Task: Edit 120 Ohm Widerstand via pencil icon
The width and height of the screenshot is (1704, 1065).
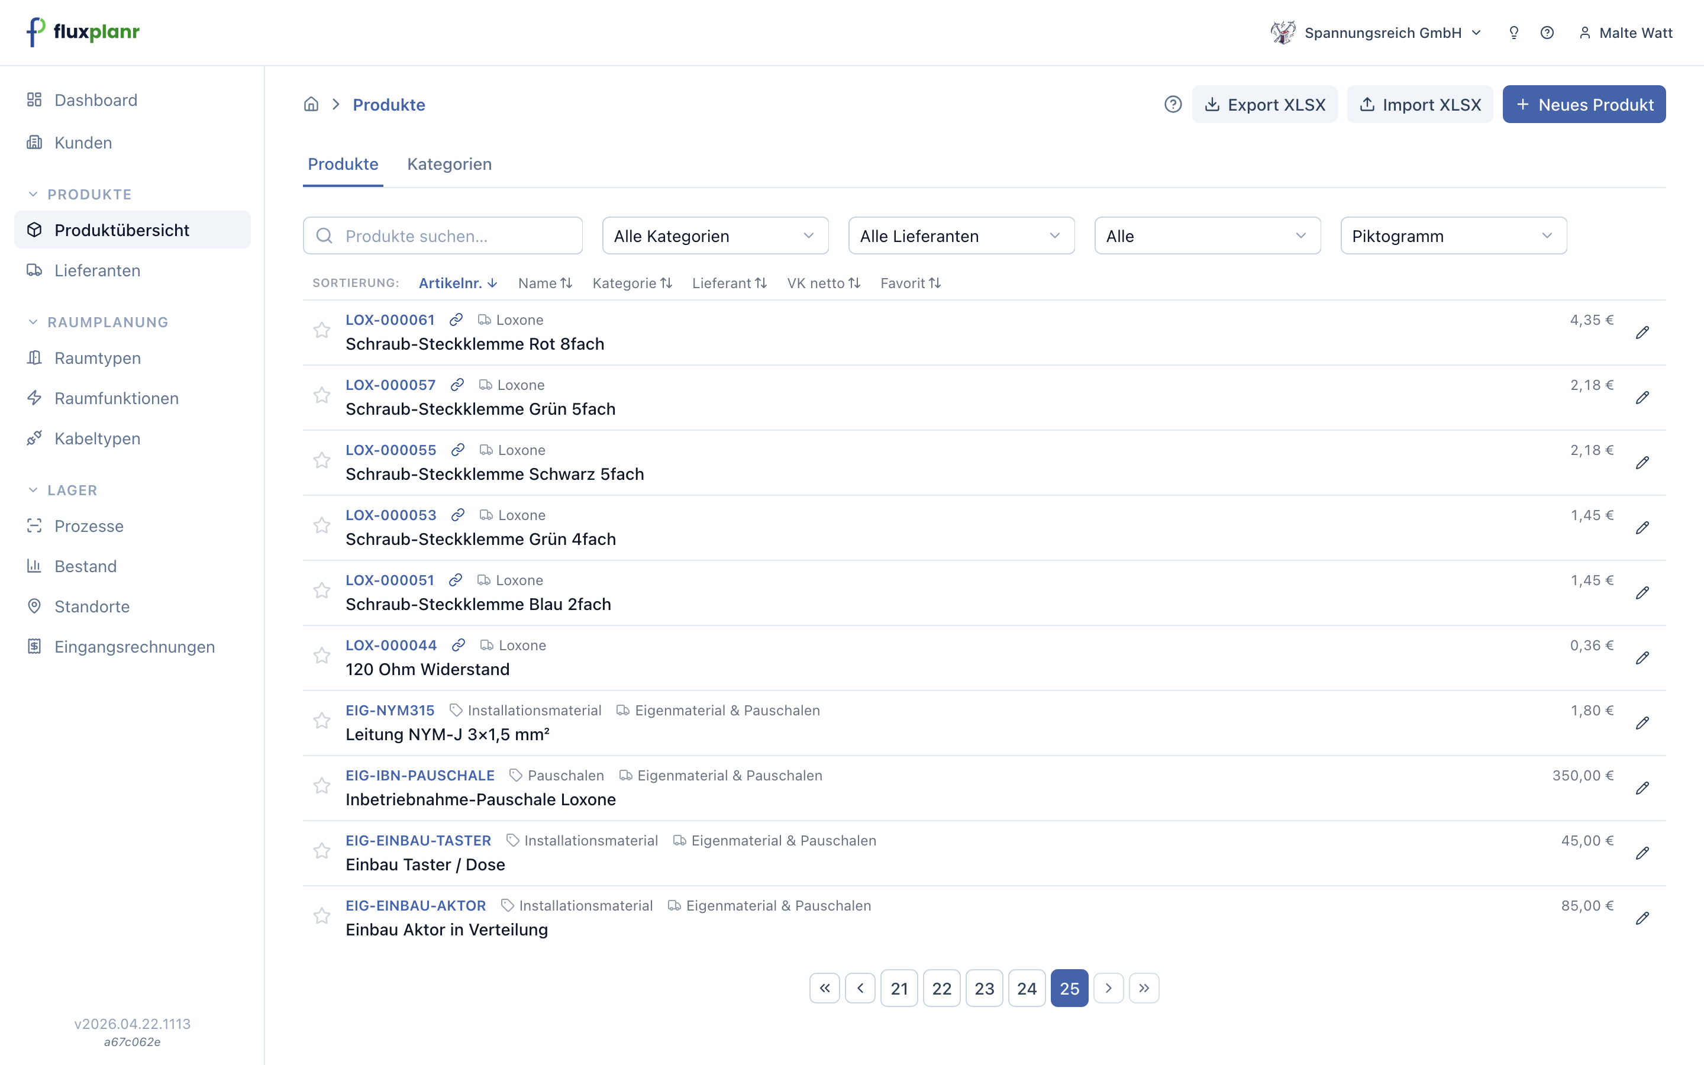Action: (x=1642, y=658)
